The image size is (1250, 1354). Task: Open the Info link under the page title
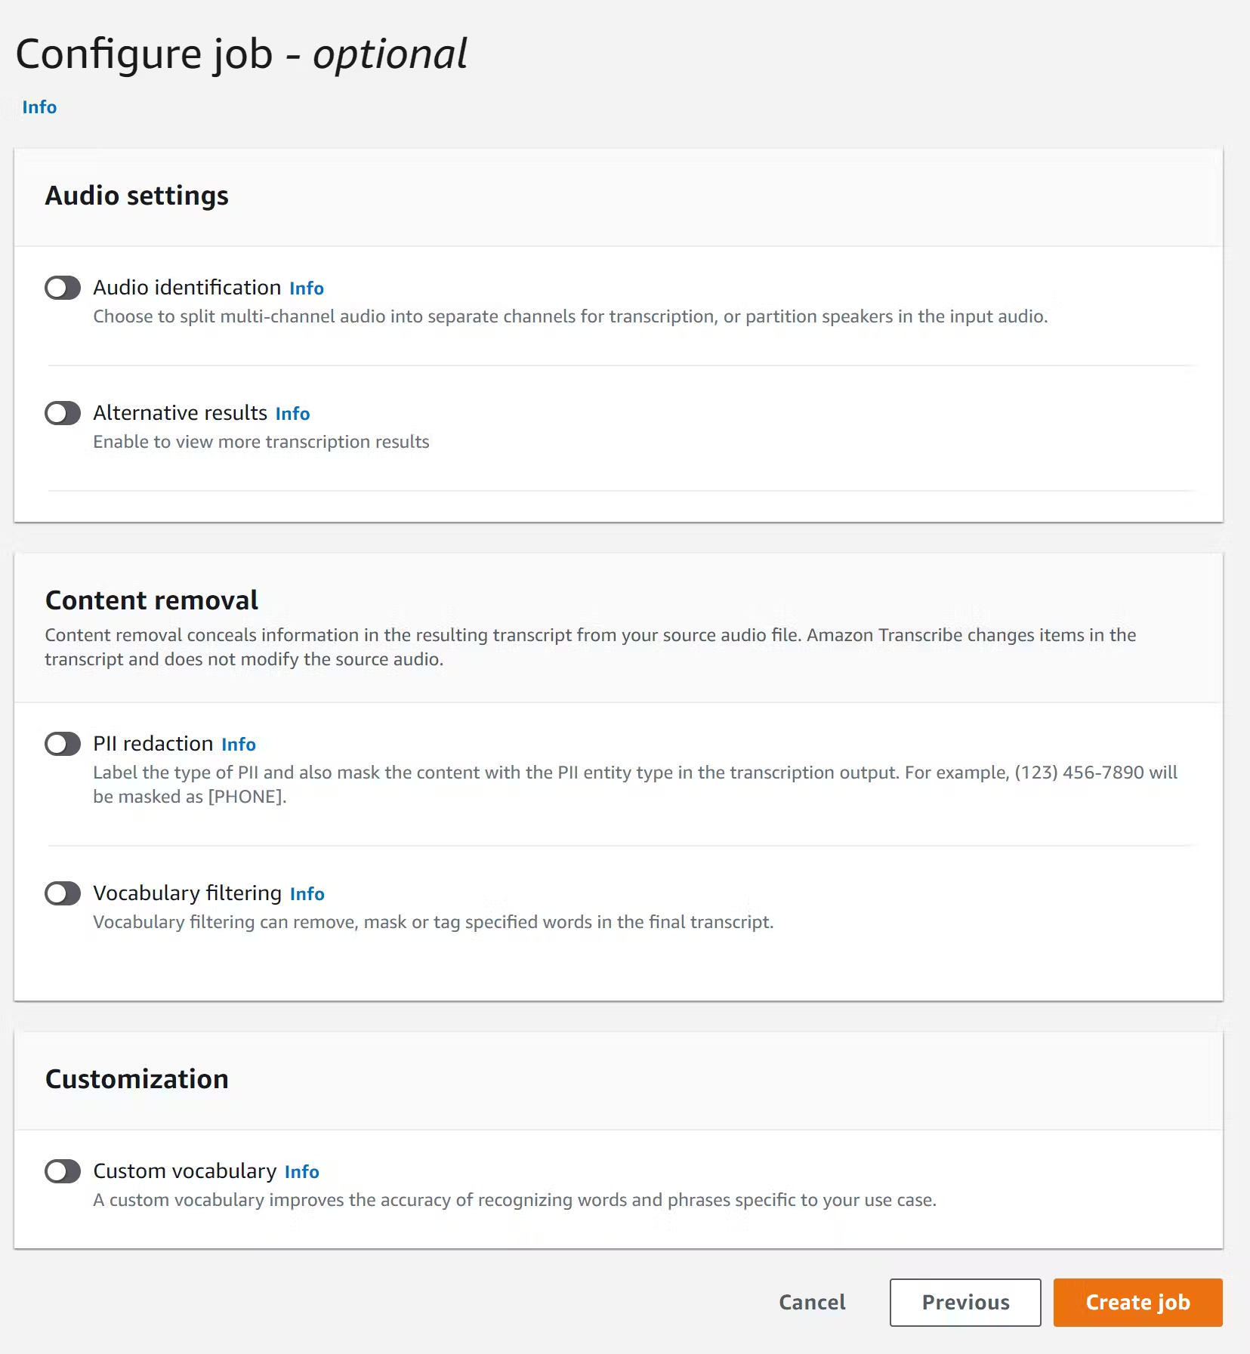(x=39, y=107)
